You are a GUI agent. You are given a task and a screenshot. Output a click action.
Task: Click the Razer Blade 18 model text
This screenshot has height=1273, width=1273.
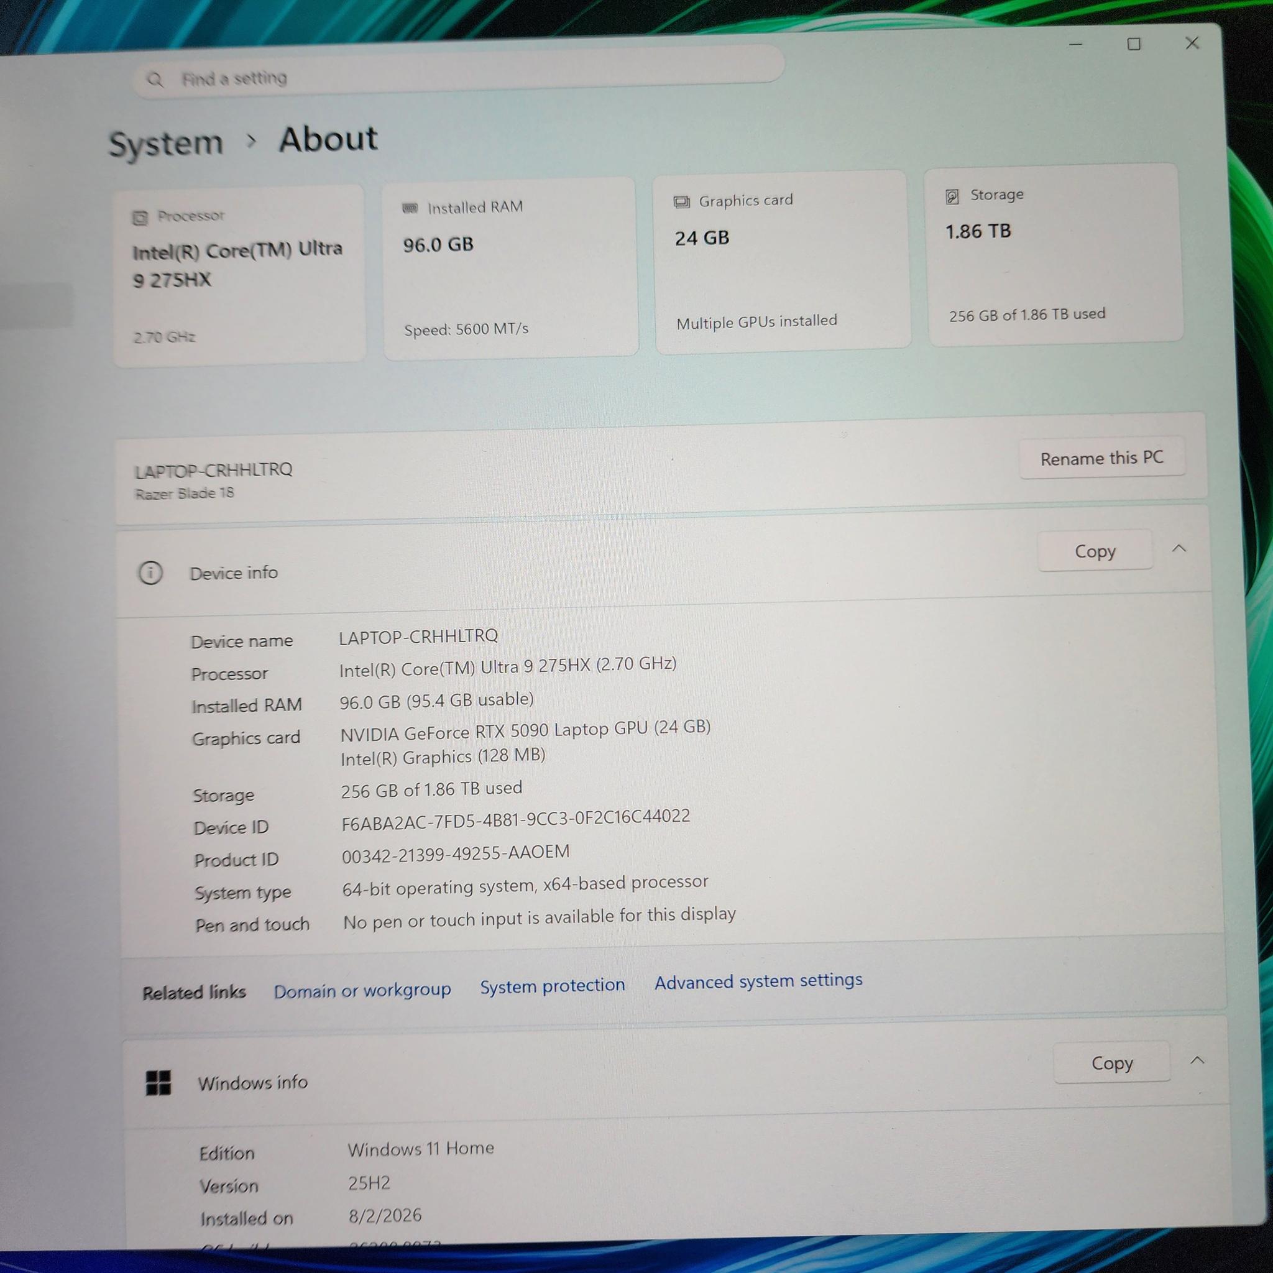(185, 494)
